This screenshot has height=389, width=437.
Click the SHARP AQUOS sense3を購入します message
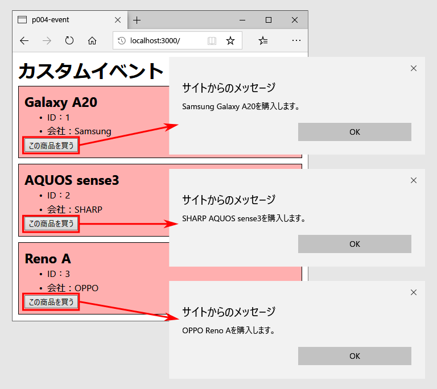[x=244, y=218]
